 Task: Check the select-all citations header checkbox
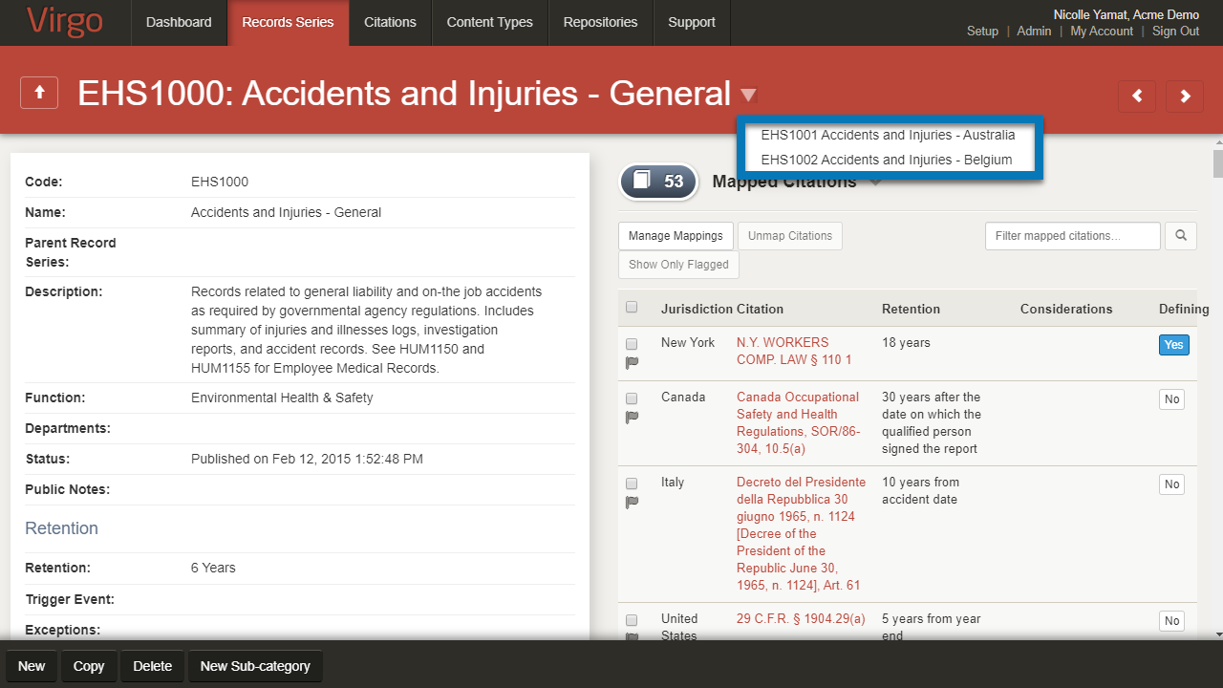coord(632,308)
